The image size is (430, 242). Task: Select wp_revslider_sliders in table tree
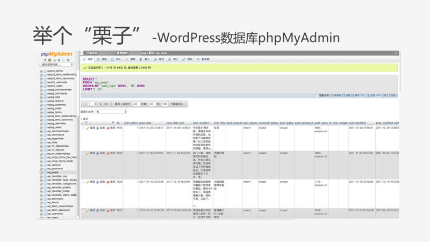click(x=59, y=188)
